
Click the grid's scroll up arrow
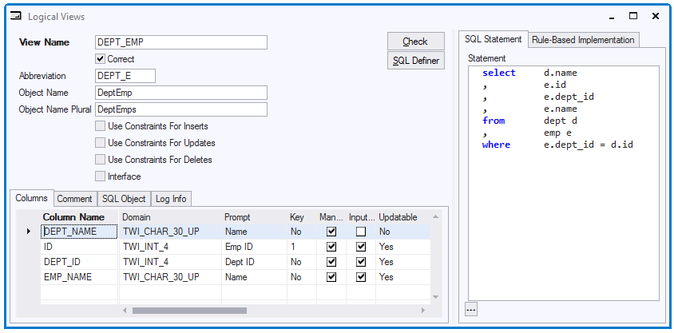point(435,217)
